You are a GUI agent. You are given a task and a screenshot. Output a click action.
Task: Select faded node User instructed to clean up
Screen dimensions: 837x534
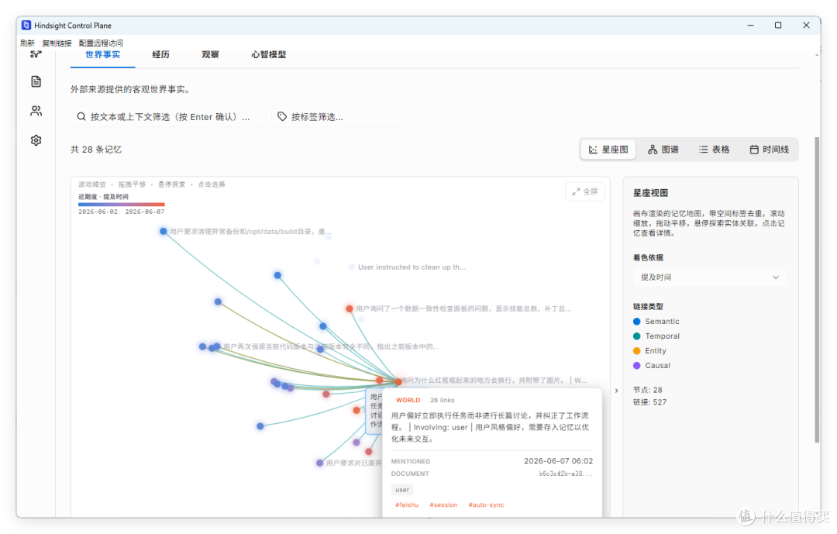tap(352, 267)
